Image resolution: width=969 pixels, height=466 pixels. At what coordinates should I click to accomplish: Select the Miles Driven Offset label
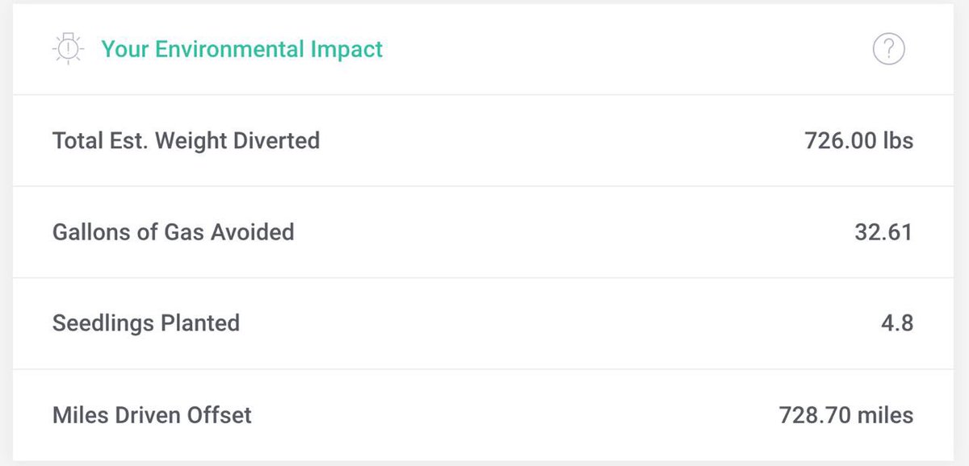[152, 415]
